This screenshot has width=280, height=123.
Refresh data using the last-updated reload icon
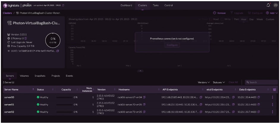pos(63,5)
